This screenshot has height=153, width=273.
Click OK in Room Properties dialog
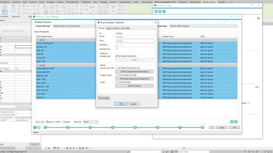120,104
